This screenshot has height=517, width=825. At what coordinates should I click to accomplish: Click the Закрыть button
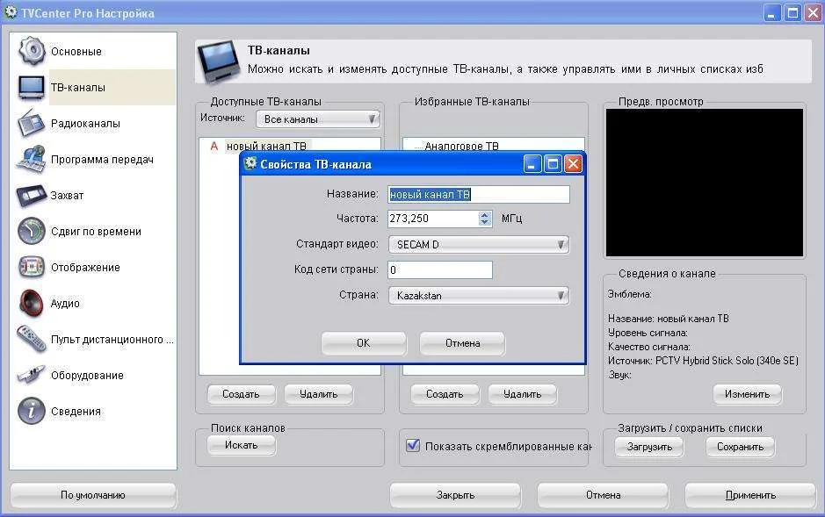pos(456,495)
